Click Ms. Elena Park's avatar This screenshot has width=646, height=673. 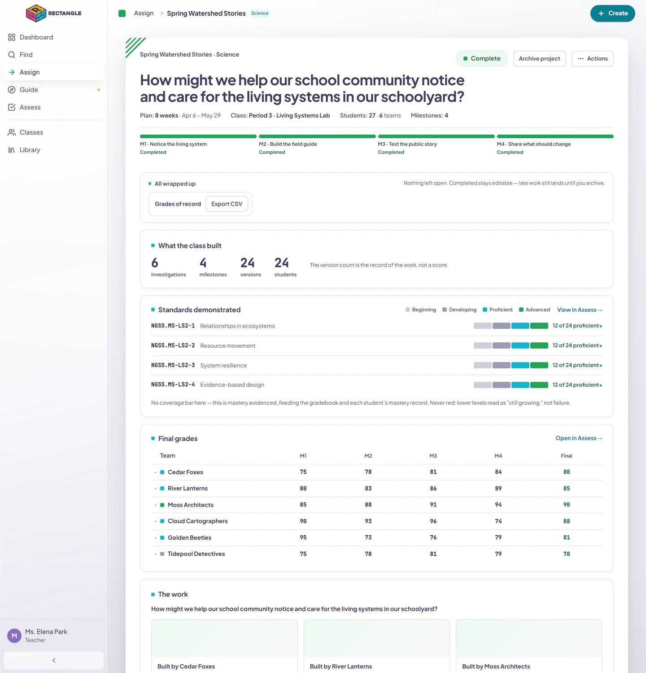[14, 636]
